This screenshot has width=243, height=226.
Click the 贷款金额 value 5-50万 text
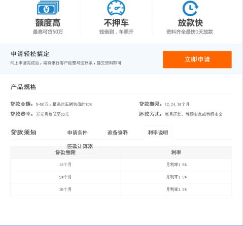[64, 104]
